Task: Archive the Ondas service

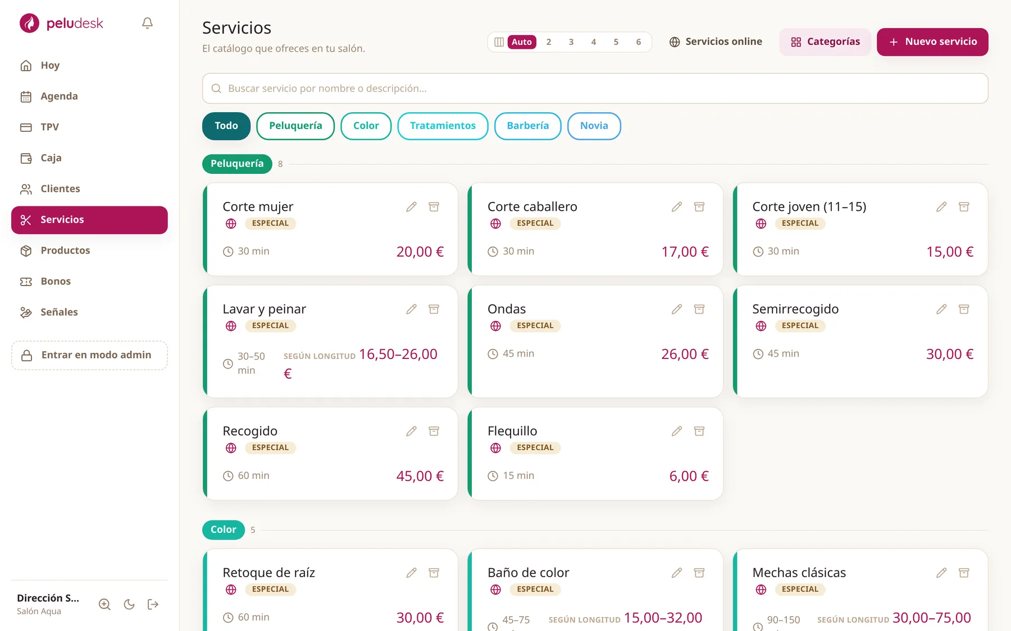Action: 699,309
